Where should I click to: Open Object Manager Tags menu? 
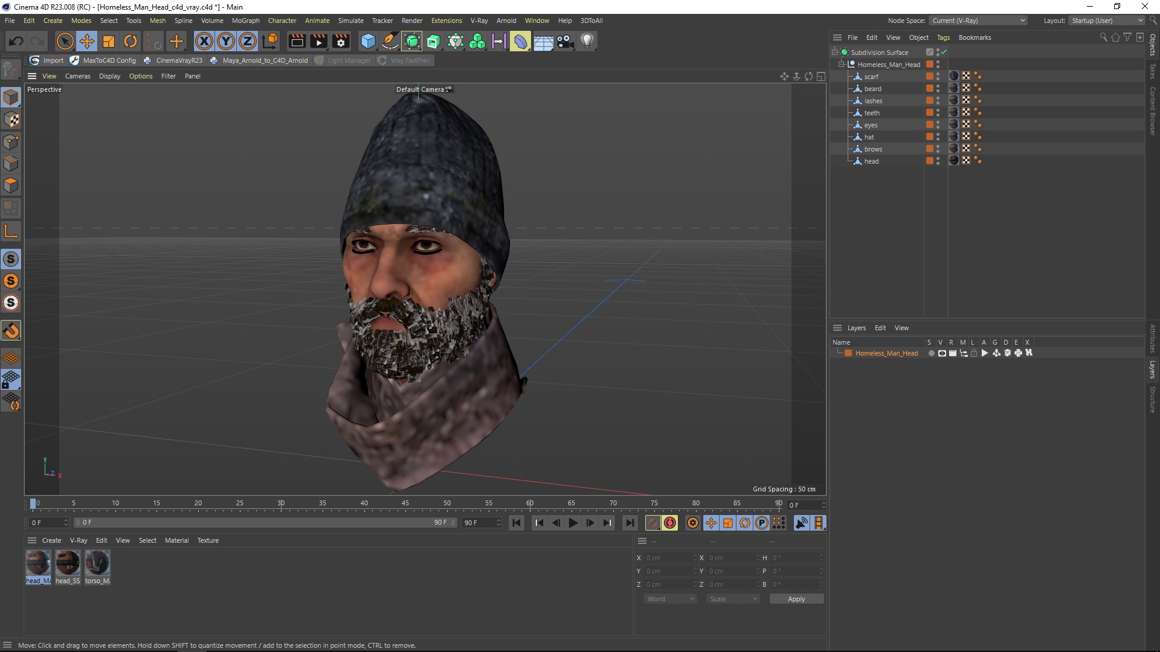[943, 37]
